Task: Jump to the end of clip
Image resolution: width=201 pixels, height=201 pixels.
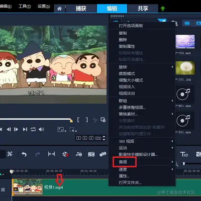Action: (x=25, y=129)
